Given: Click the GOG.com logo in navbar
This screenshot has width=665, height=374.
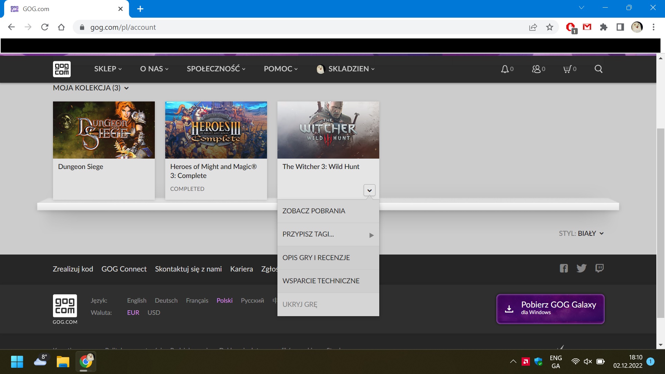Looking at the screenshot, I should [x=62, y=69].
